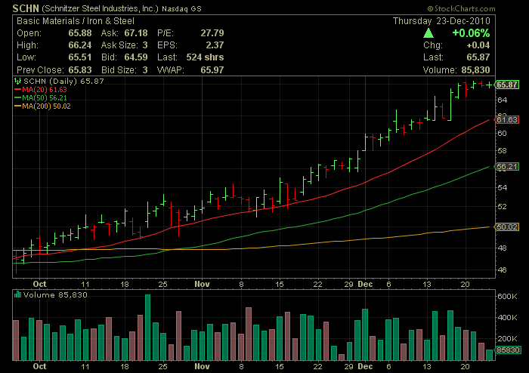Click the Chg value +0.04

click(478, 45)
